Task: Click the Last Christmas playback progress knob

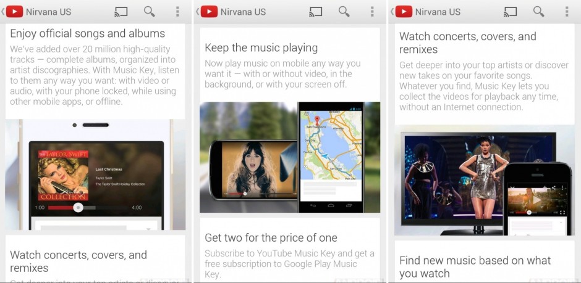Action: (78, 208)
